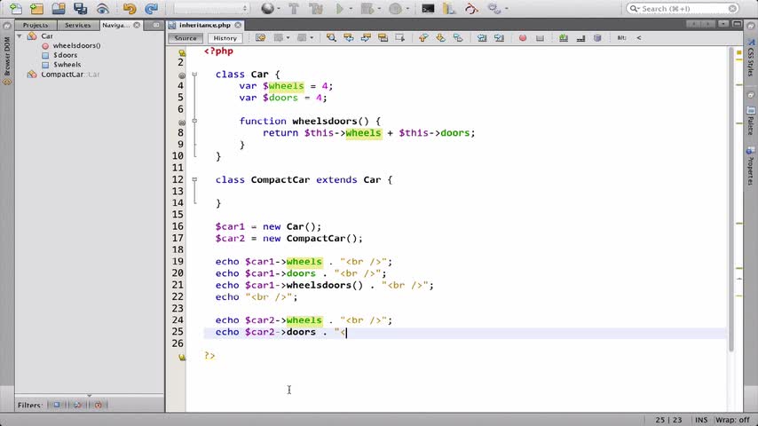Viewport: 758px width, 426px height.
Task: Switch to History view
Action: (225, 37)
